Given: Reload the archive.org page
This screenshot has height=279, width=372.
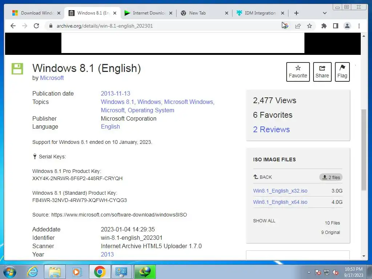Looking at the screenshot, I should pyautogui.click(x=36, y=26).
